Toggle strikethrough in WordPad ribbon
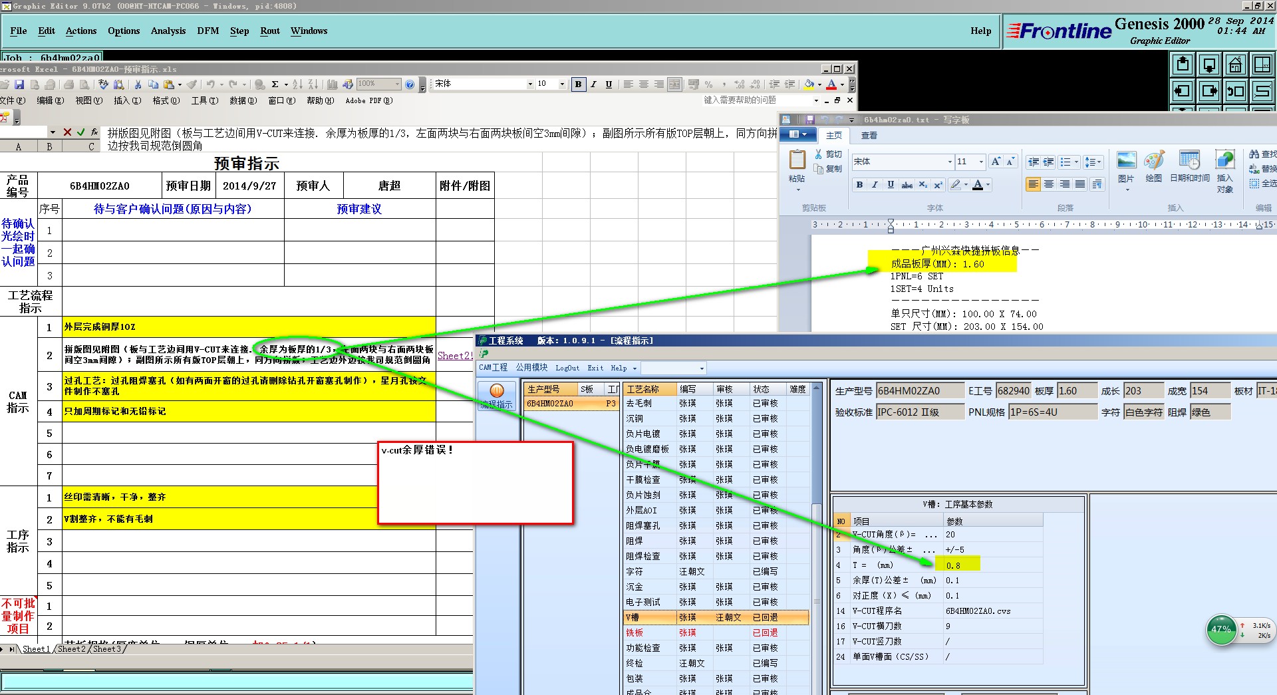Image resolution: width=1277 pixels, height=695 pixels. point(907,185)
